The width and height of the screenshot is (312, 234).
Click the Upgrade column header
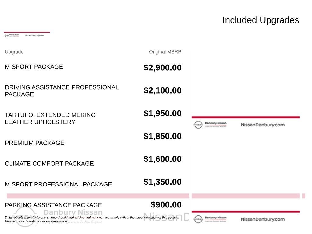click(x=14, y=52)
